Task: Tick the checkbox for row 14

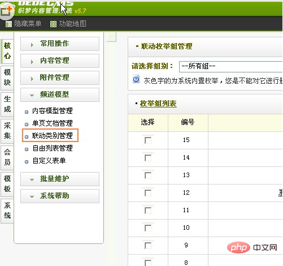Action: tap(148, 158)
